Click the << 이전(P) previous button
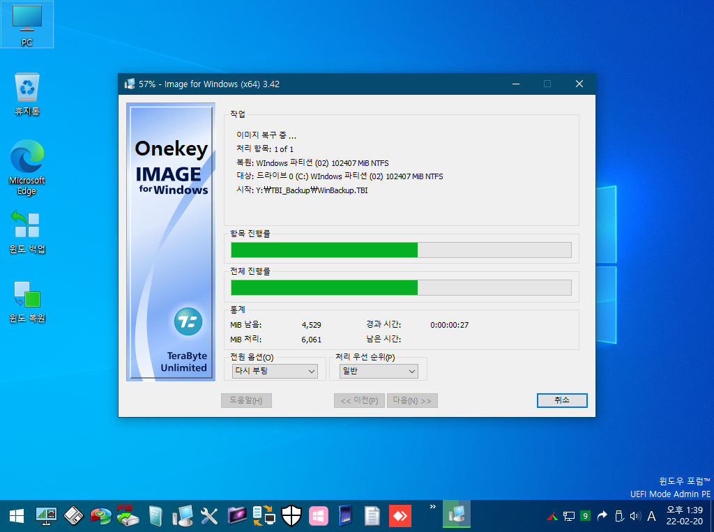This screenshot has width=714, height=532. [x=359, y=400]
